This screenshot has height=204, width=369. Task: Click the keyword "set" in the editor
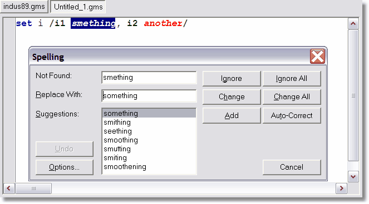pyautogui.click(x=24, y=23)
